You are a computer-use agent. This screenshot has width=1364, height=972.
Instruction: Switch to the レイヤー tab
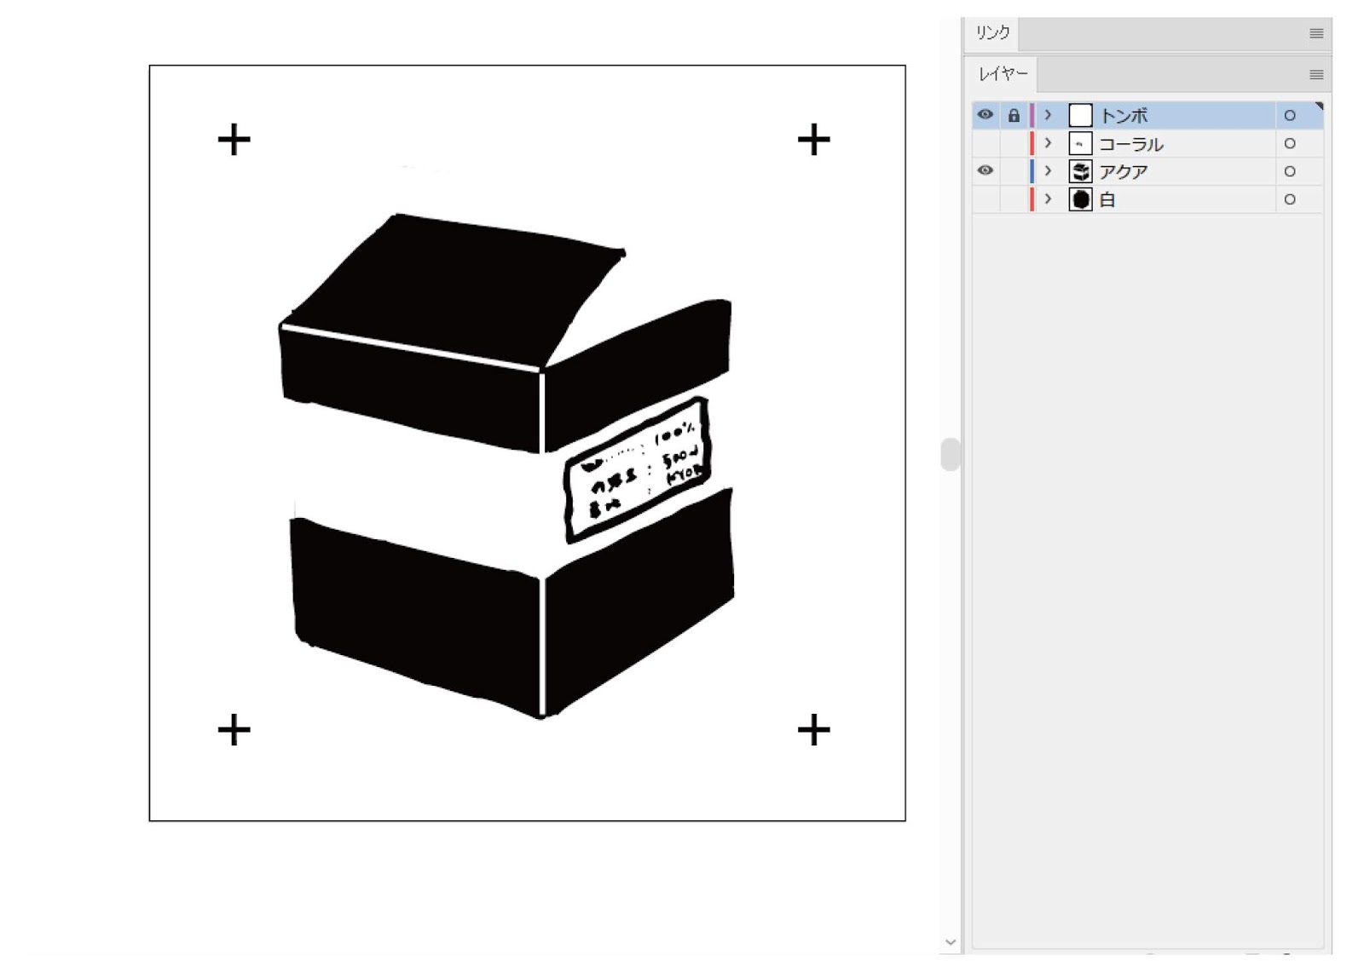[x=1003, y=74]
